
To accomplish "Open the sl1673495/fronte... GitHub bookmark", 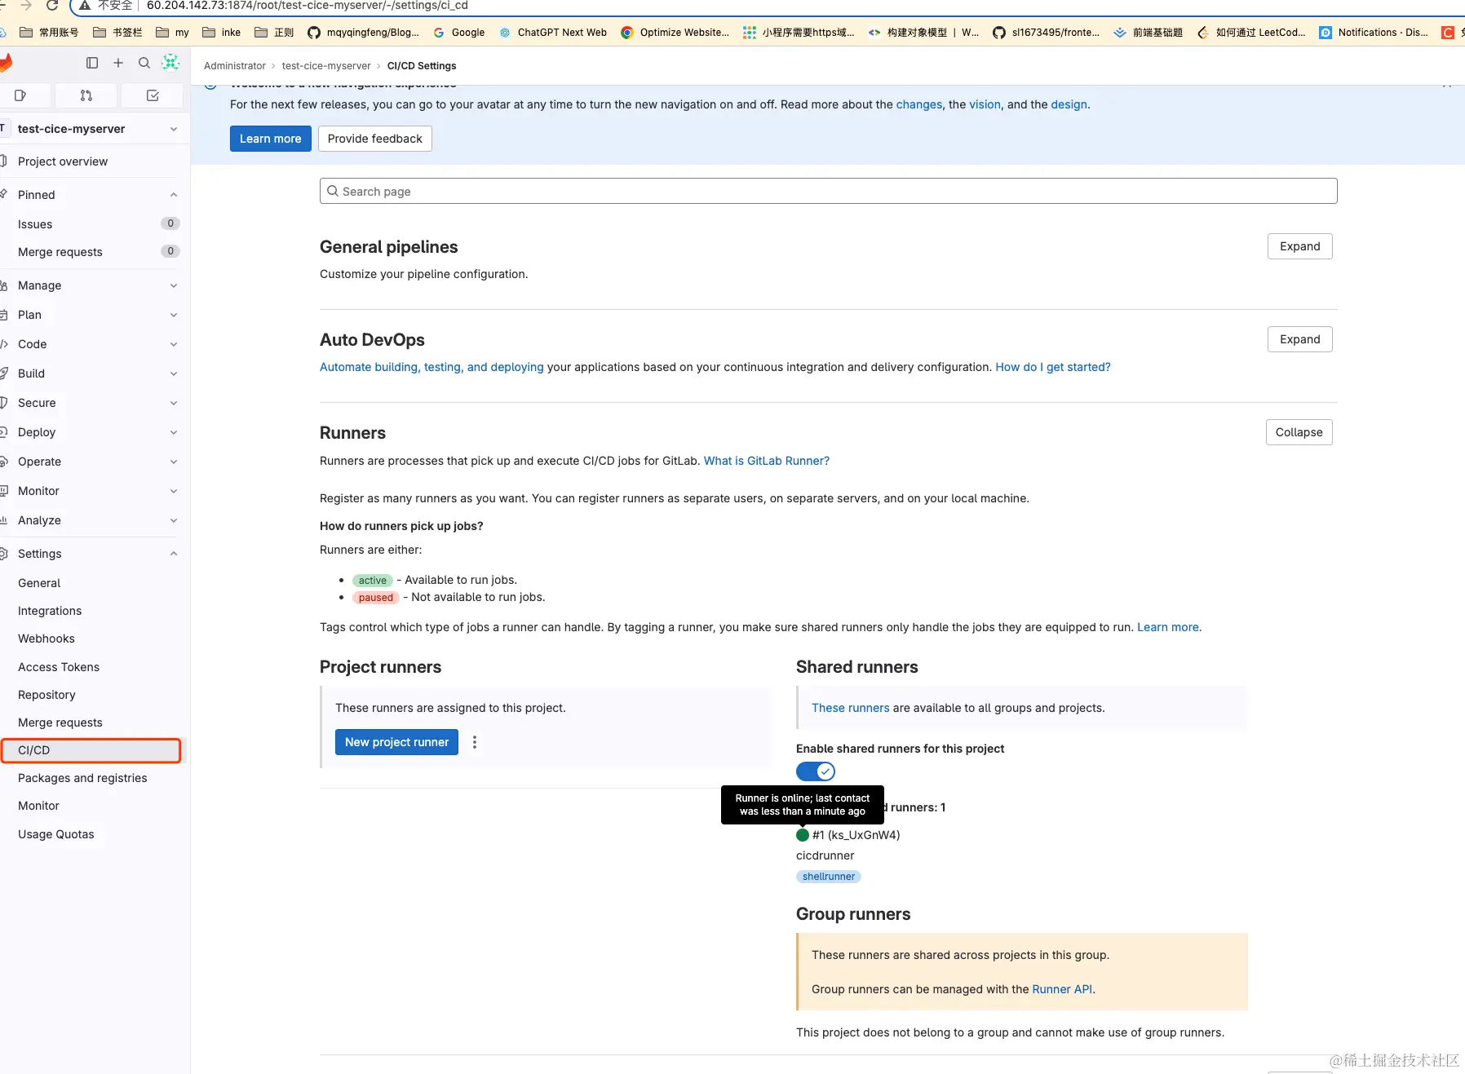I will pyautogui.click(x=1047, y=33).
